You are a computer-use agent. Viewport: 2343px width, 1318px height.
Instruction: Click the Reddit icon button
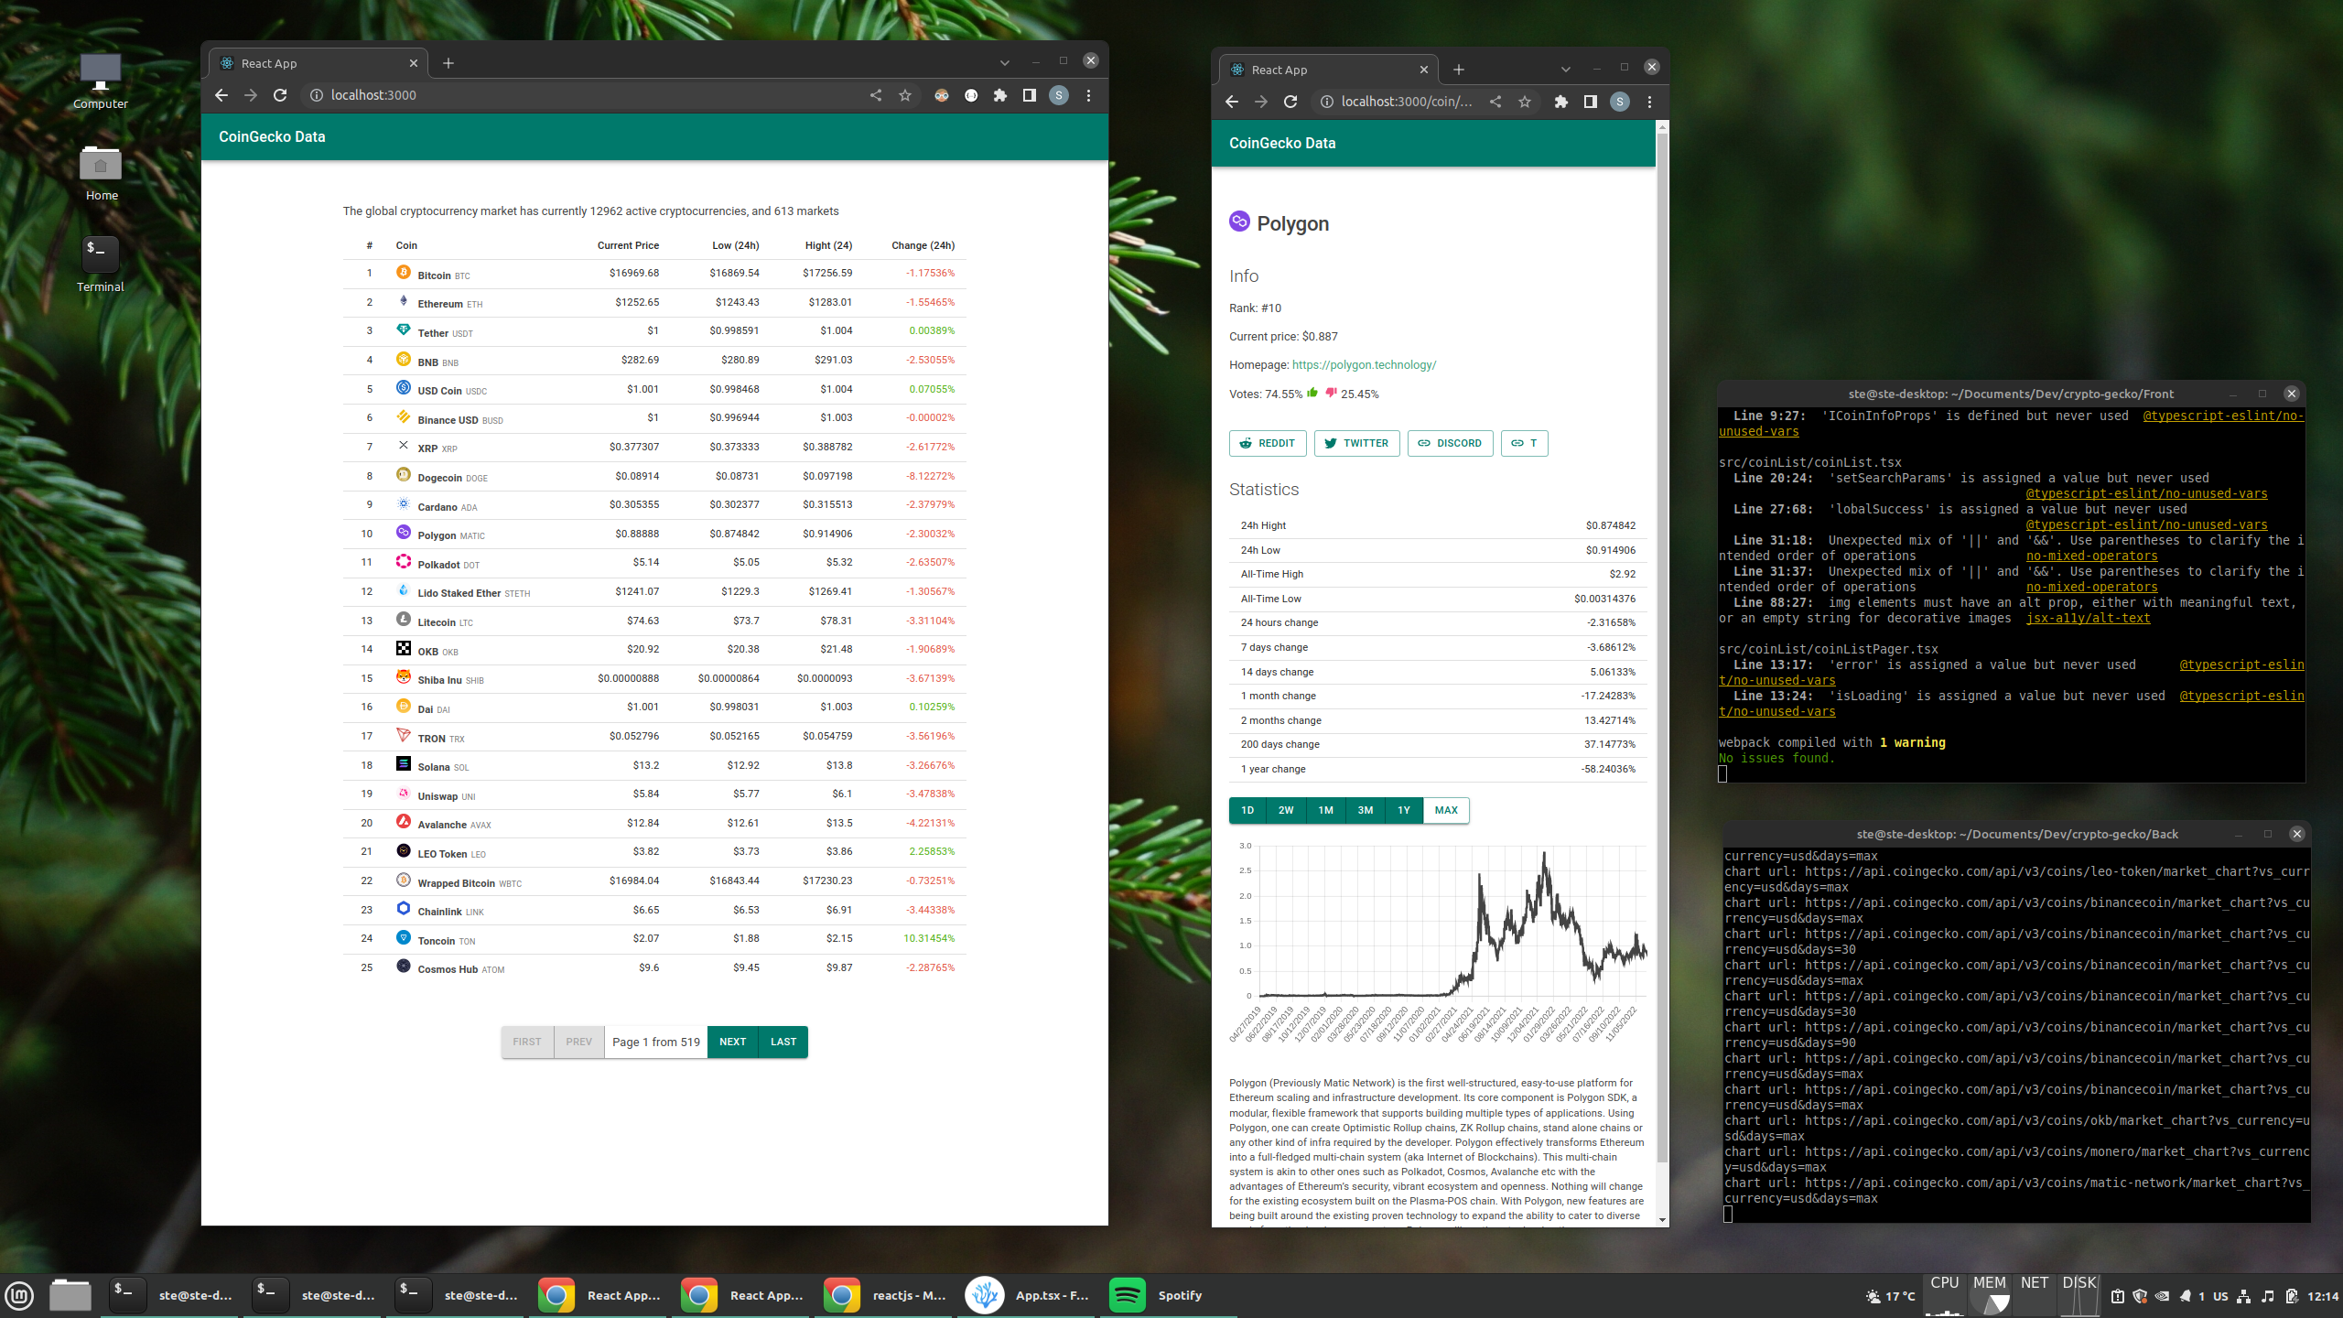tap(1246, 443)
